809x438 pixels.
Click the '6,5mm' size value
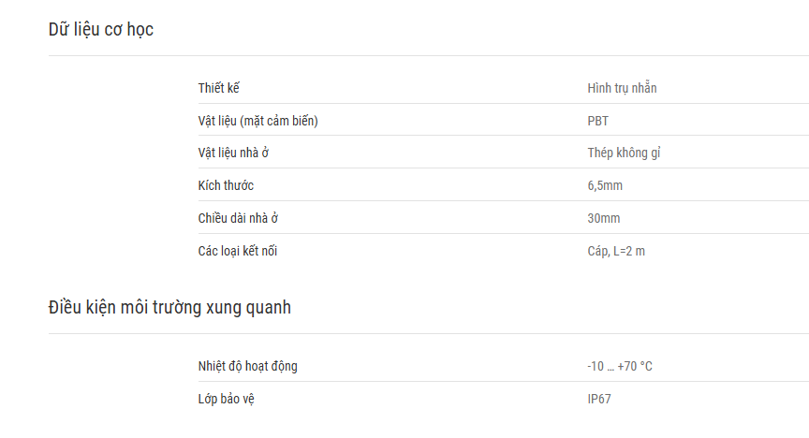point(605,185)
